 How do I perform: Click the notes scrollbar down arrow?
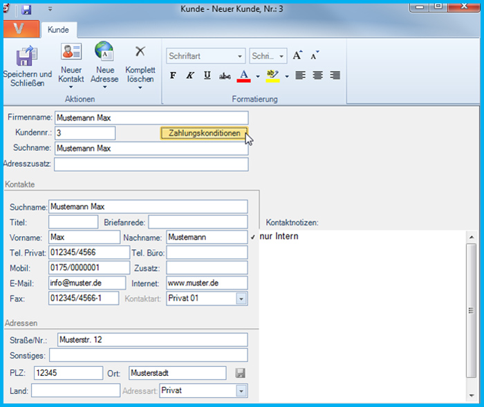pos(472,395)
